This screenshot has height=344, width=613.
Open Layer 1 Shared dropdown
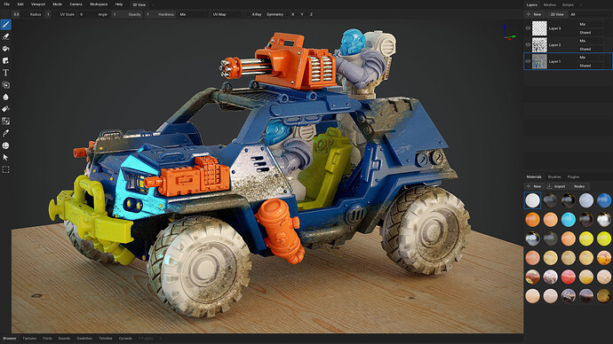pyautogui.click(x=590, y=66)
